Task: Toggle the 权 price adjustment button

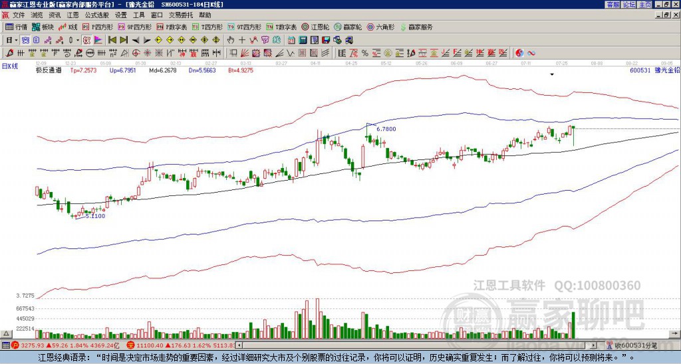Action: (86, 41)
